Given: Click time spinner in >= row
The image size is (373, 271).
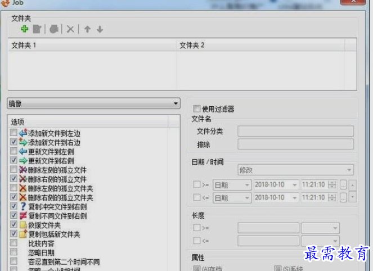Looking at the screenshot, I should pos(332,185).
